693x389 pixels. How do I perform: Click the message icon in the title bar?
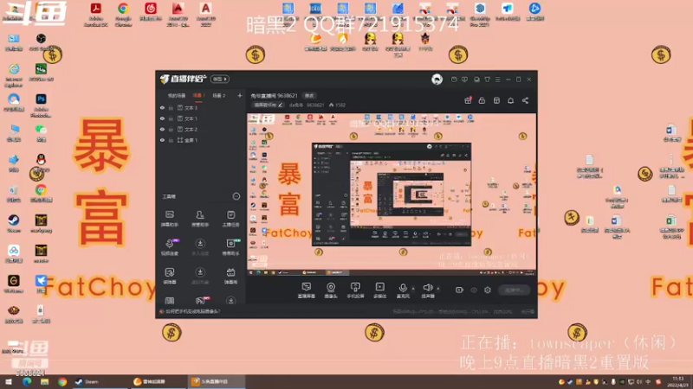click(464, 80)
